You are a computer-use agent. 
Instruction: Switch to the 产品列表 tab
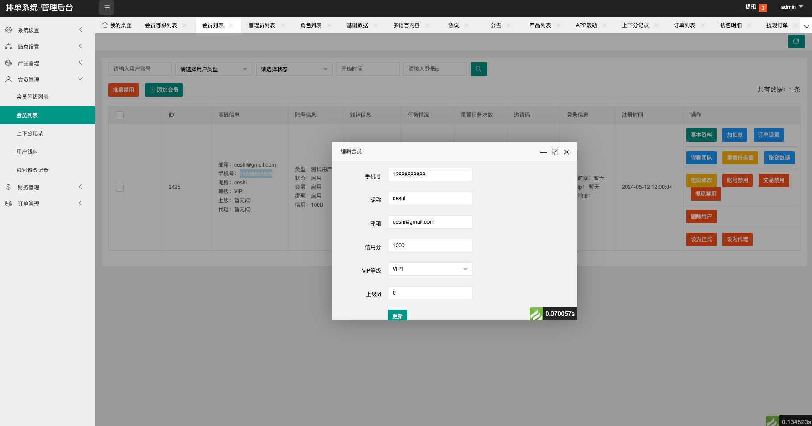pyautogui.click(x=540, y=25)
